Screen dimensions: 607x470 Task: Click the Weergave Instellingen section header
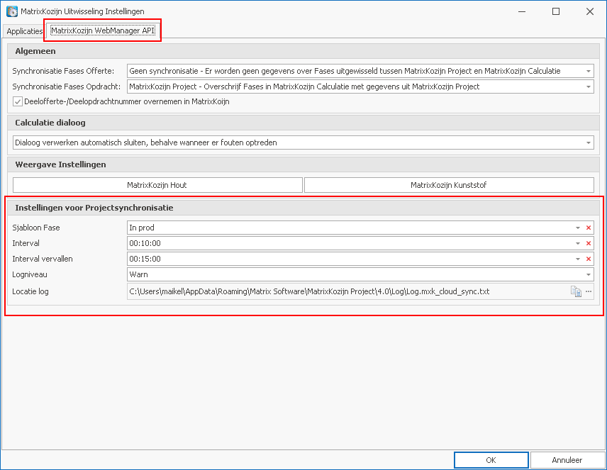303,164
